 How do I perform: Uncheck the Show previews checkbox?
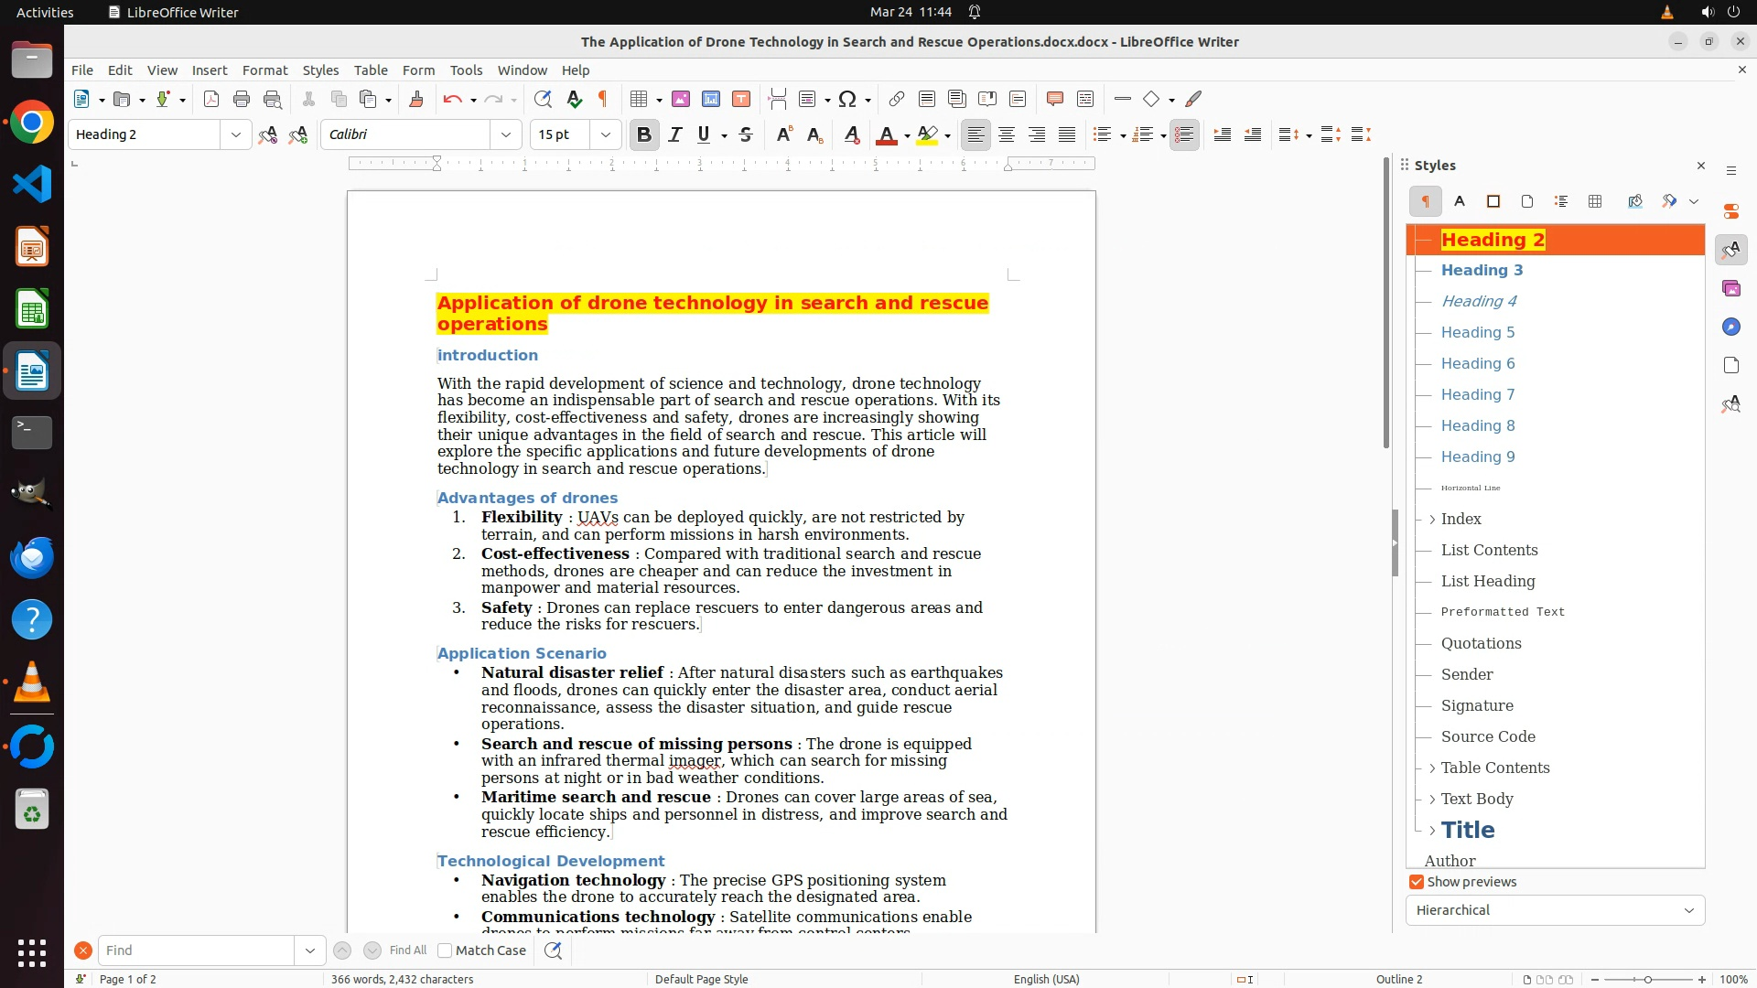click(x=1417, y=882)
